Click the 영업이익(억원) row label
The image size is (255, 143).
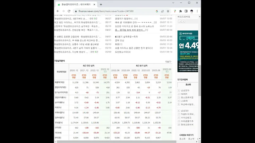61,87
